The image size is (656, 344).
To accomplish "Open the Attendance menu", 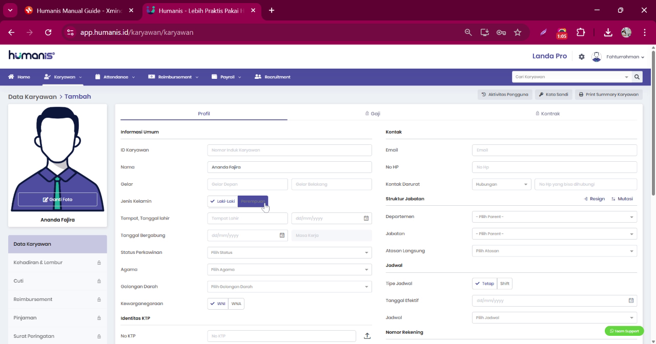I will click(x=115, y=77).
